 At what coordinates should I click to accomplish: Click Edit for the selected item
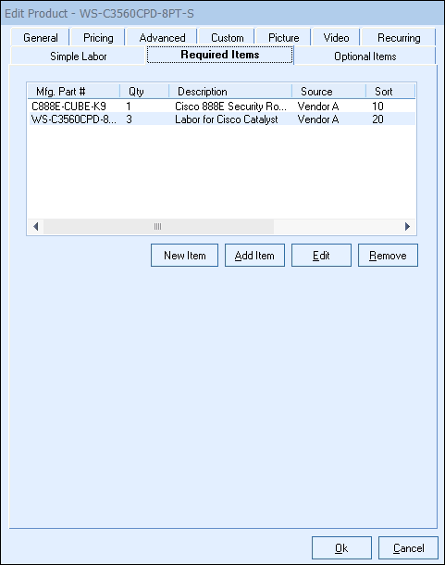pyautogui.click(x=321, y=255)
